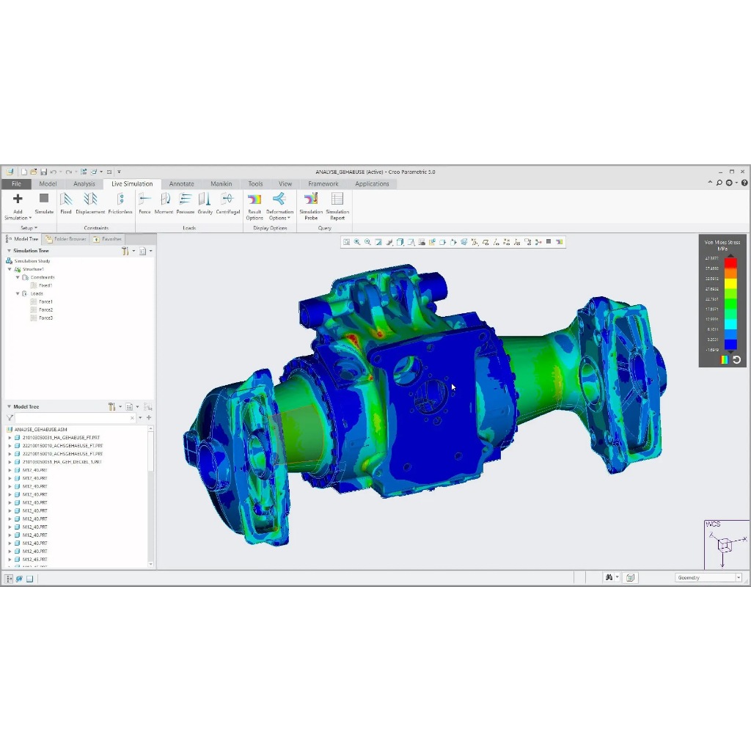Open the Favorites tab
751x751 pixels.
tap(107, 239)
